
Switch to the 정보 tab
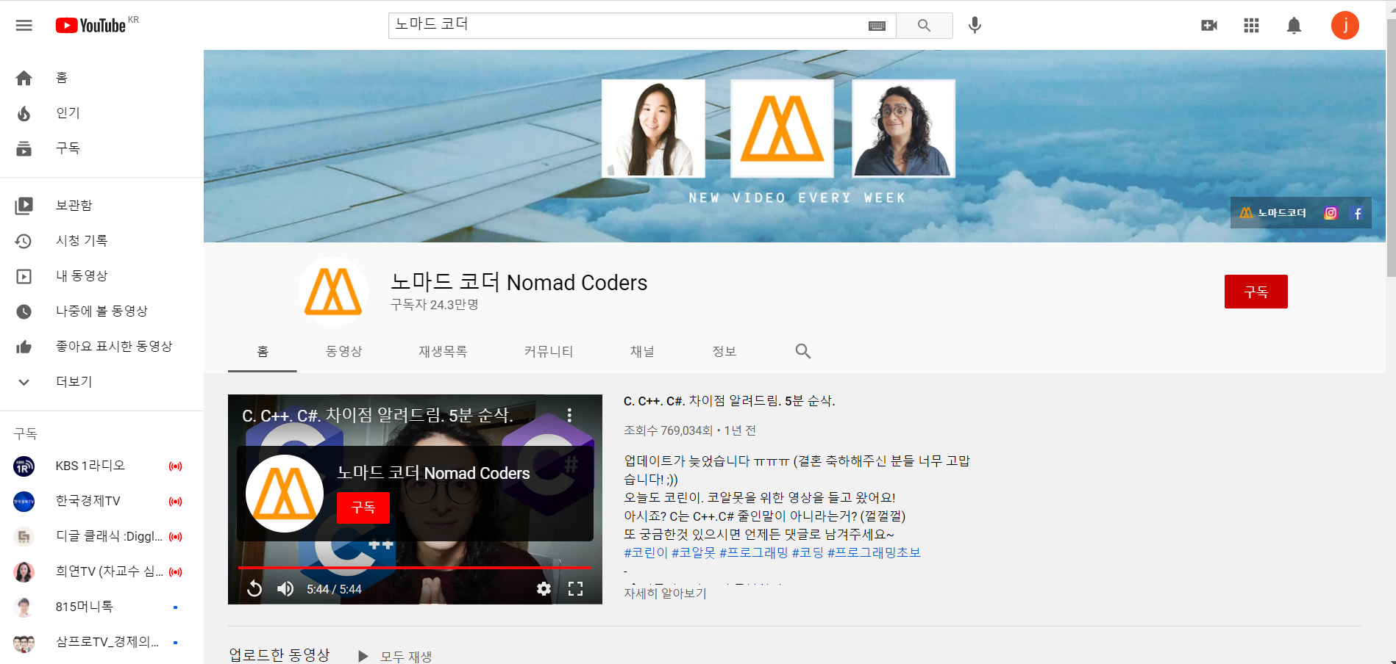[x=724, y=352]
